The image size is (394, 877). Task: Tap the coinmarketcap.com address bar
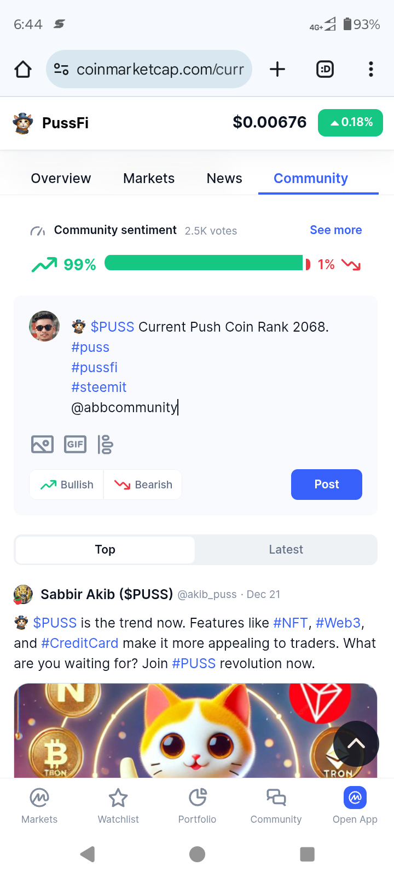coord(149,69)
